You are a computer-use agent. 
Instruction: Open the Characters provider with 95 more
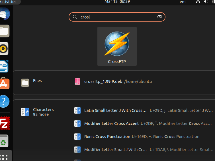[37, 112]
